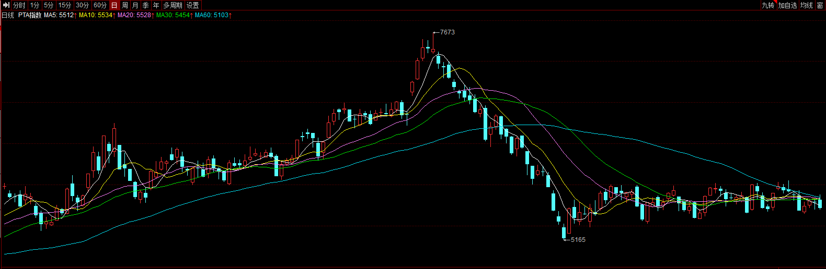This screenshot has height=269, width=826.
Task: Click the 日线 label
Action: (8, 15)
